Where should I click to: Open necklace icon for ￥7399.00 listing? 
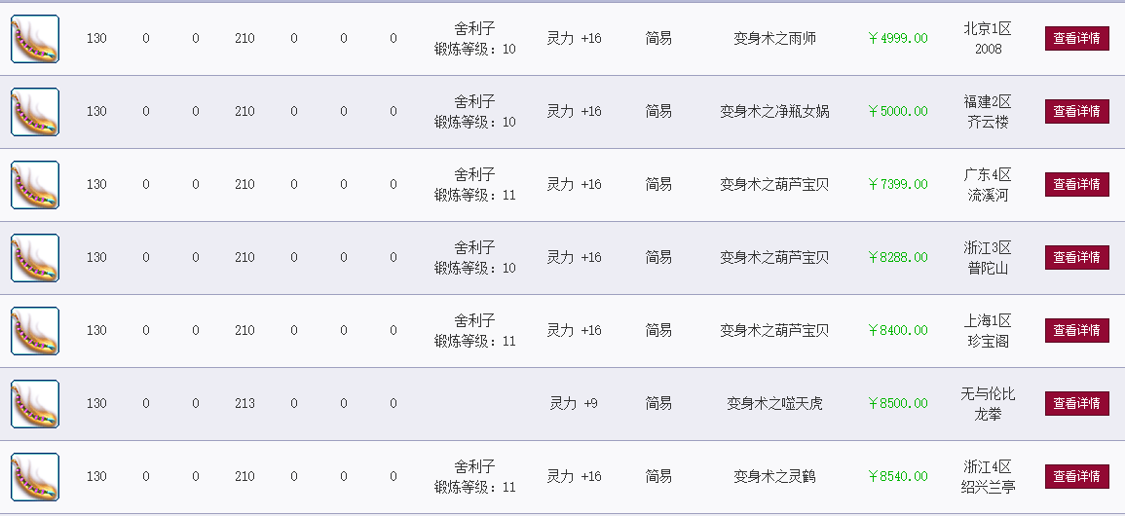[x=34, y=185]
